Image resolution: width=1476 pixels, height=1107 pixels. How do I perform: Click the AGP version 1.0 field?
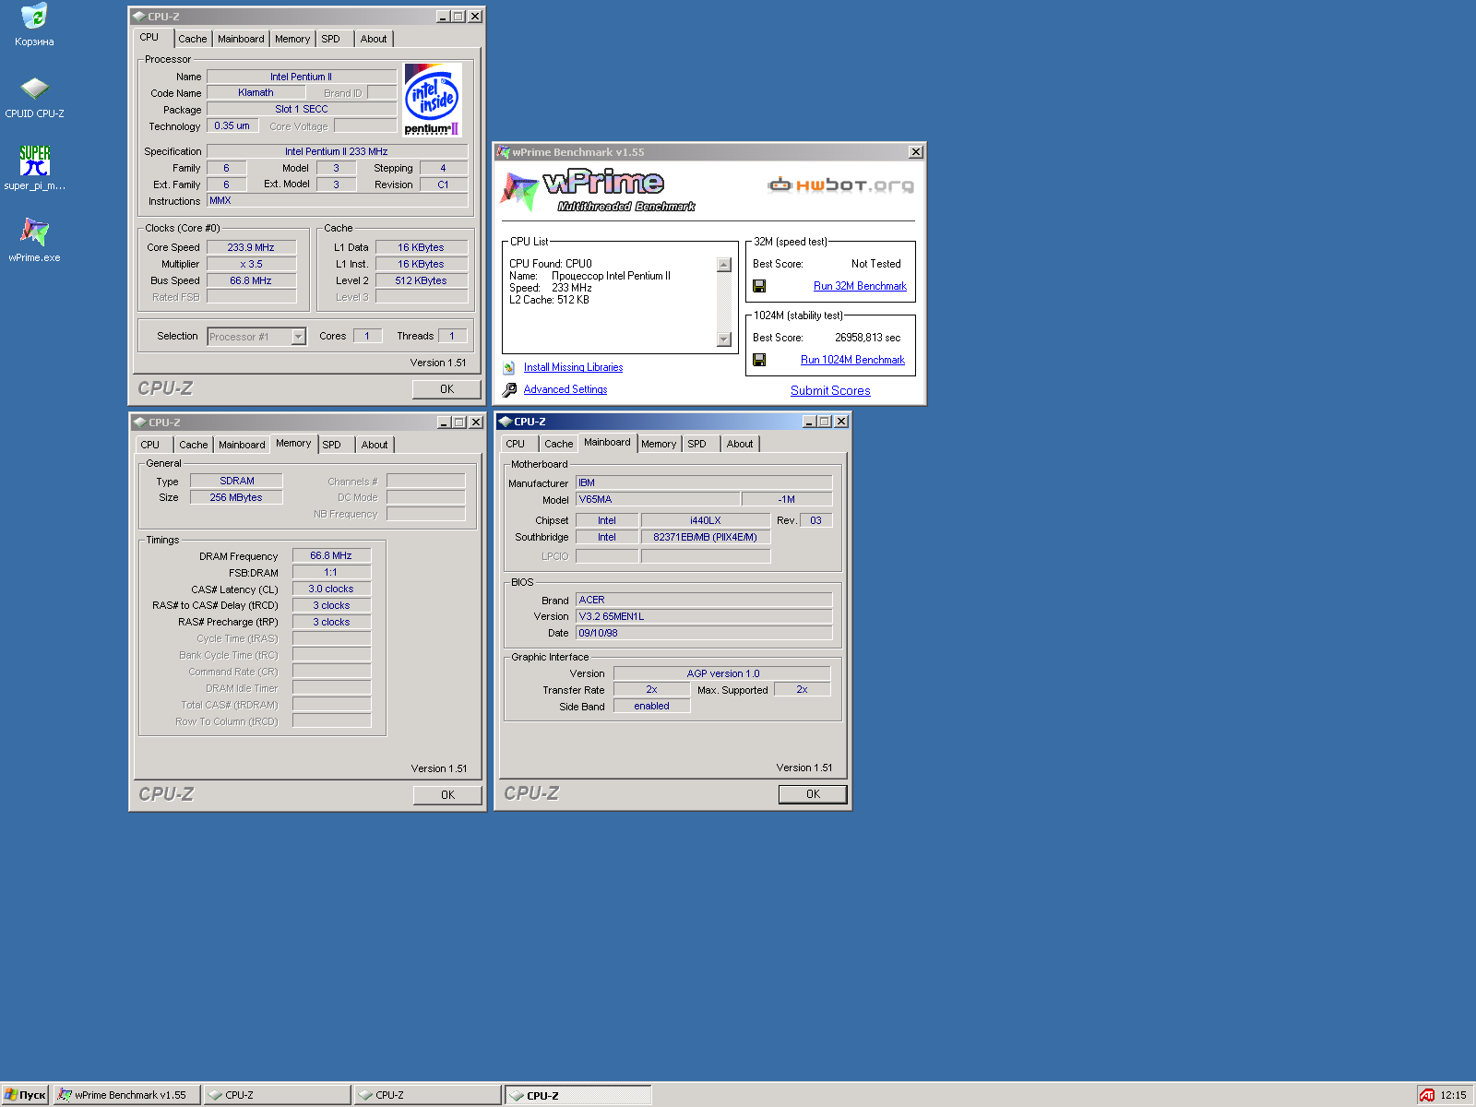coord(722,673)
